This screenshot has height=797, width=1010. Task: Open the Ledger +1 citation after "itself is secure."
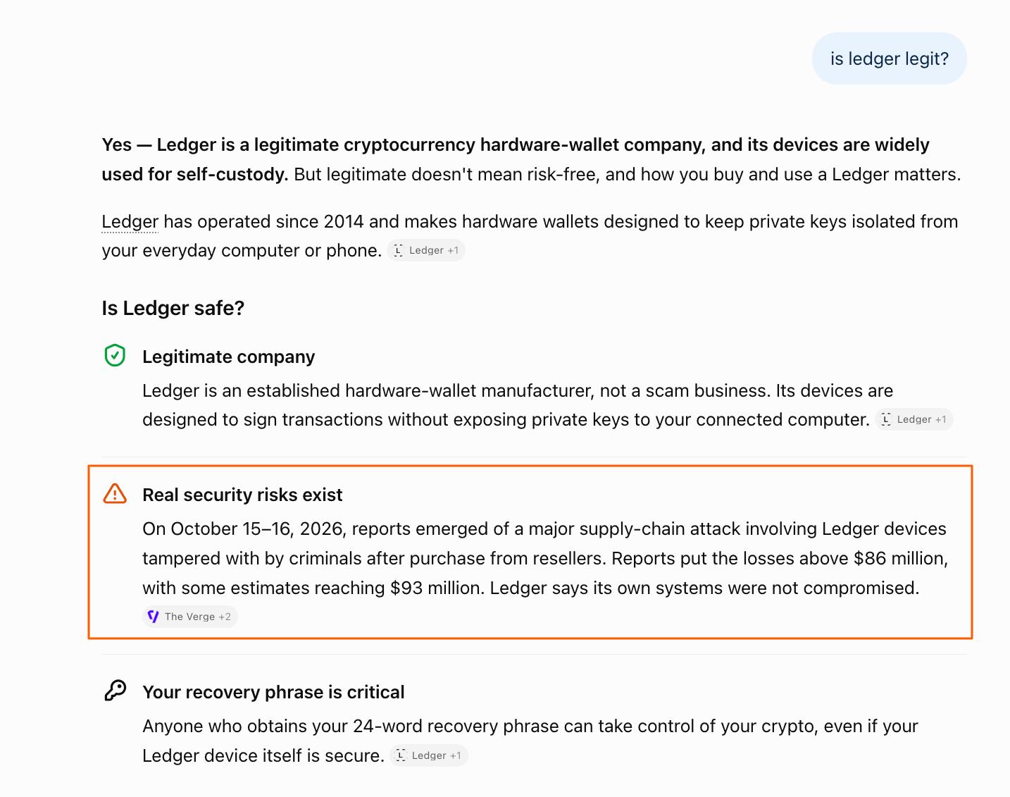point(429,755)
